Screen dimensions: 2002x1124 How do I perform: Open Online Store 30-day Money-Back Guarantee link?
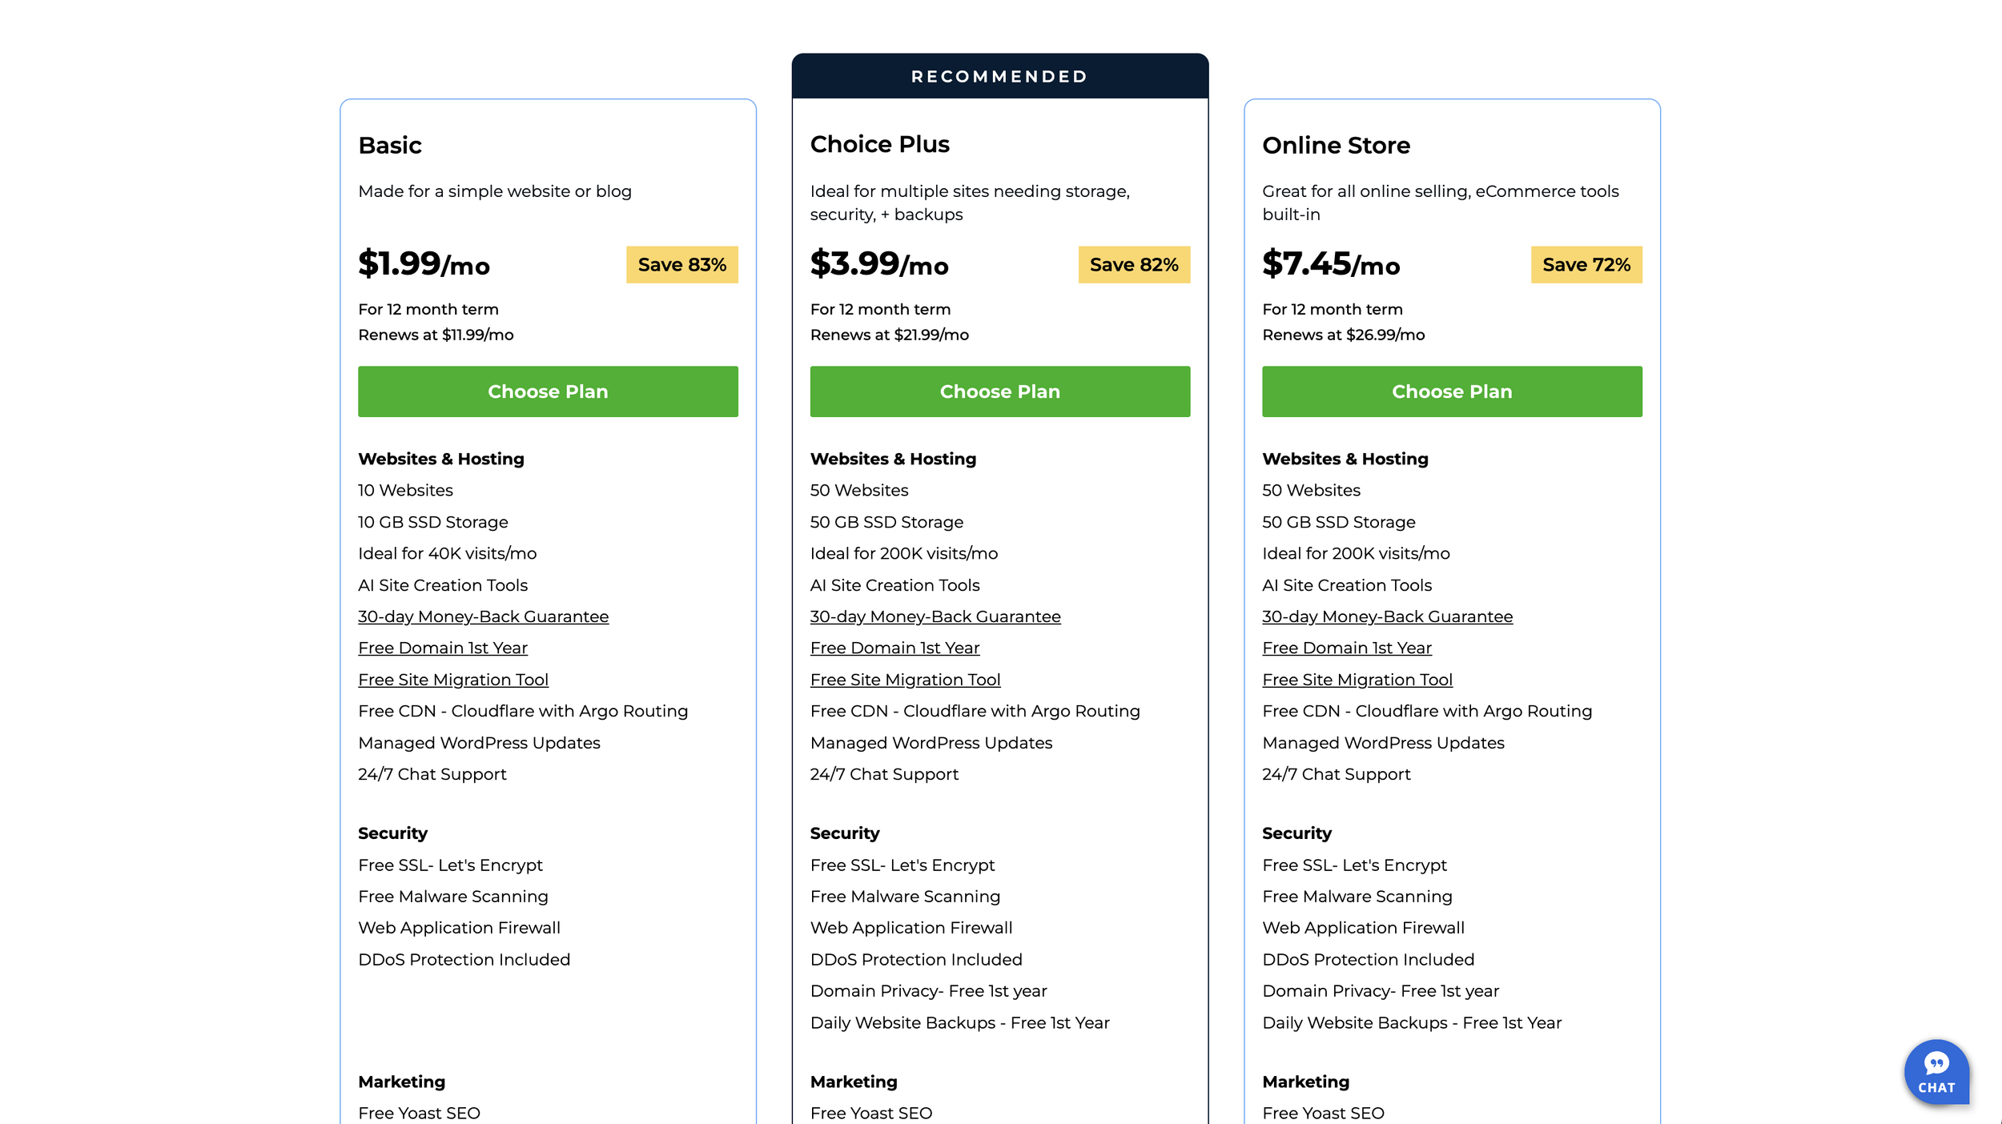click(x=1387, y=616)
